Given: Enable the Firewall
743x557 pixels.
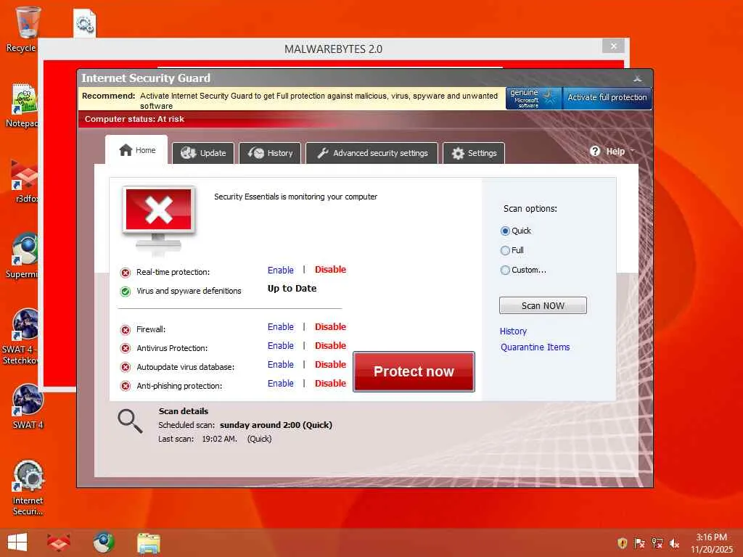Looking at the screenshot, I should click(x=281, y=327).
